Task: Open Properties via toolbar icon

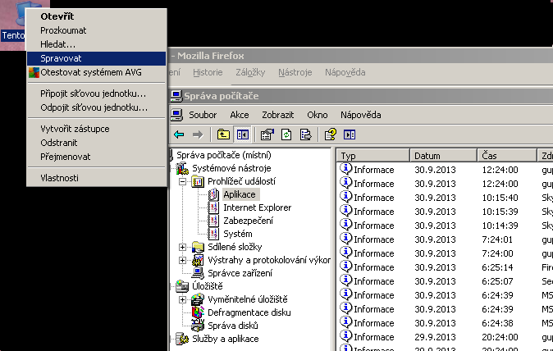Action: click(267, 134)
